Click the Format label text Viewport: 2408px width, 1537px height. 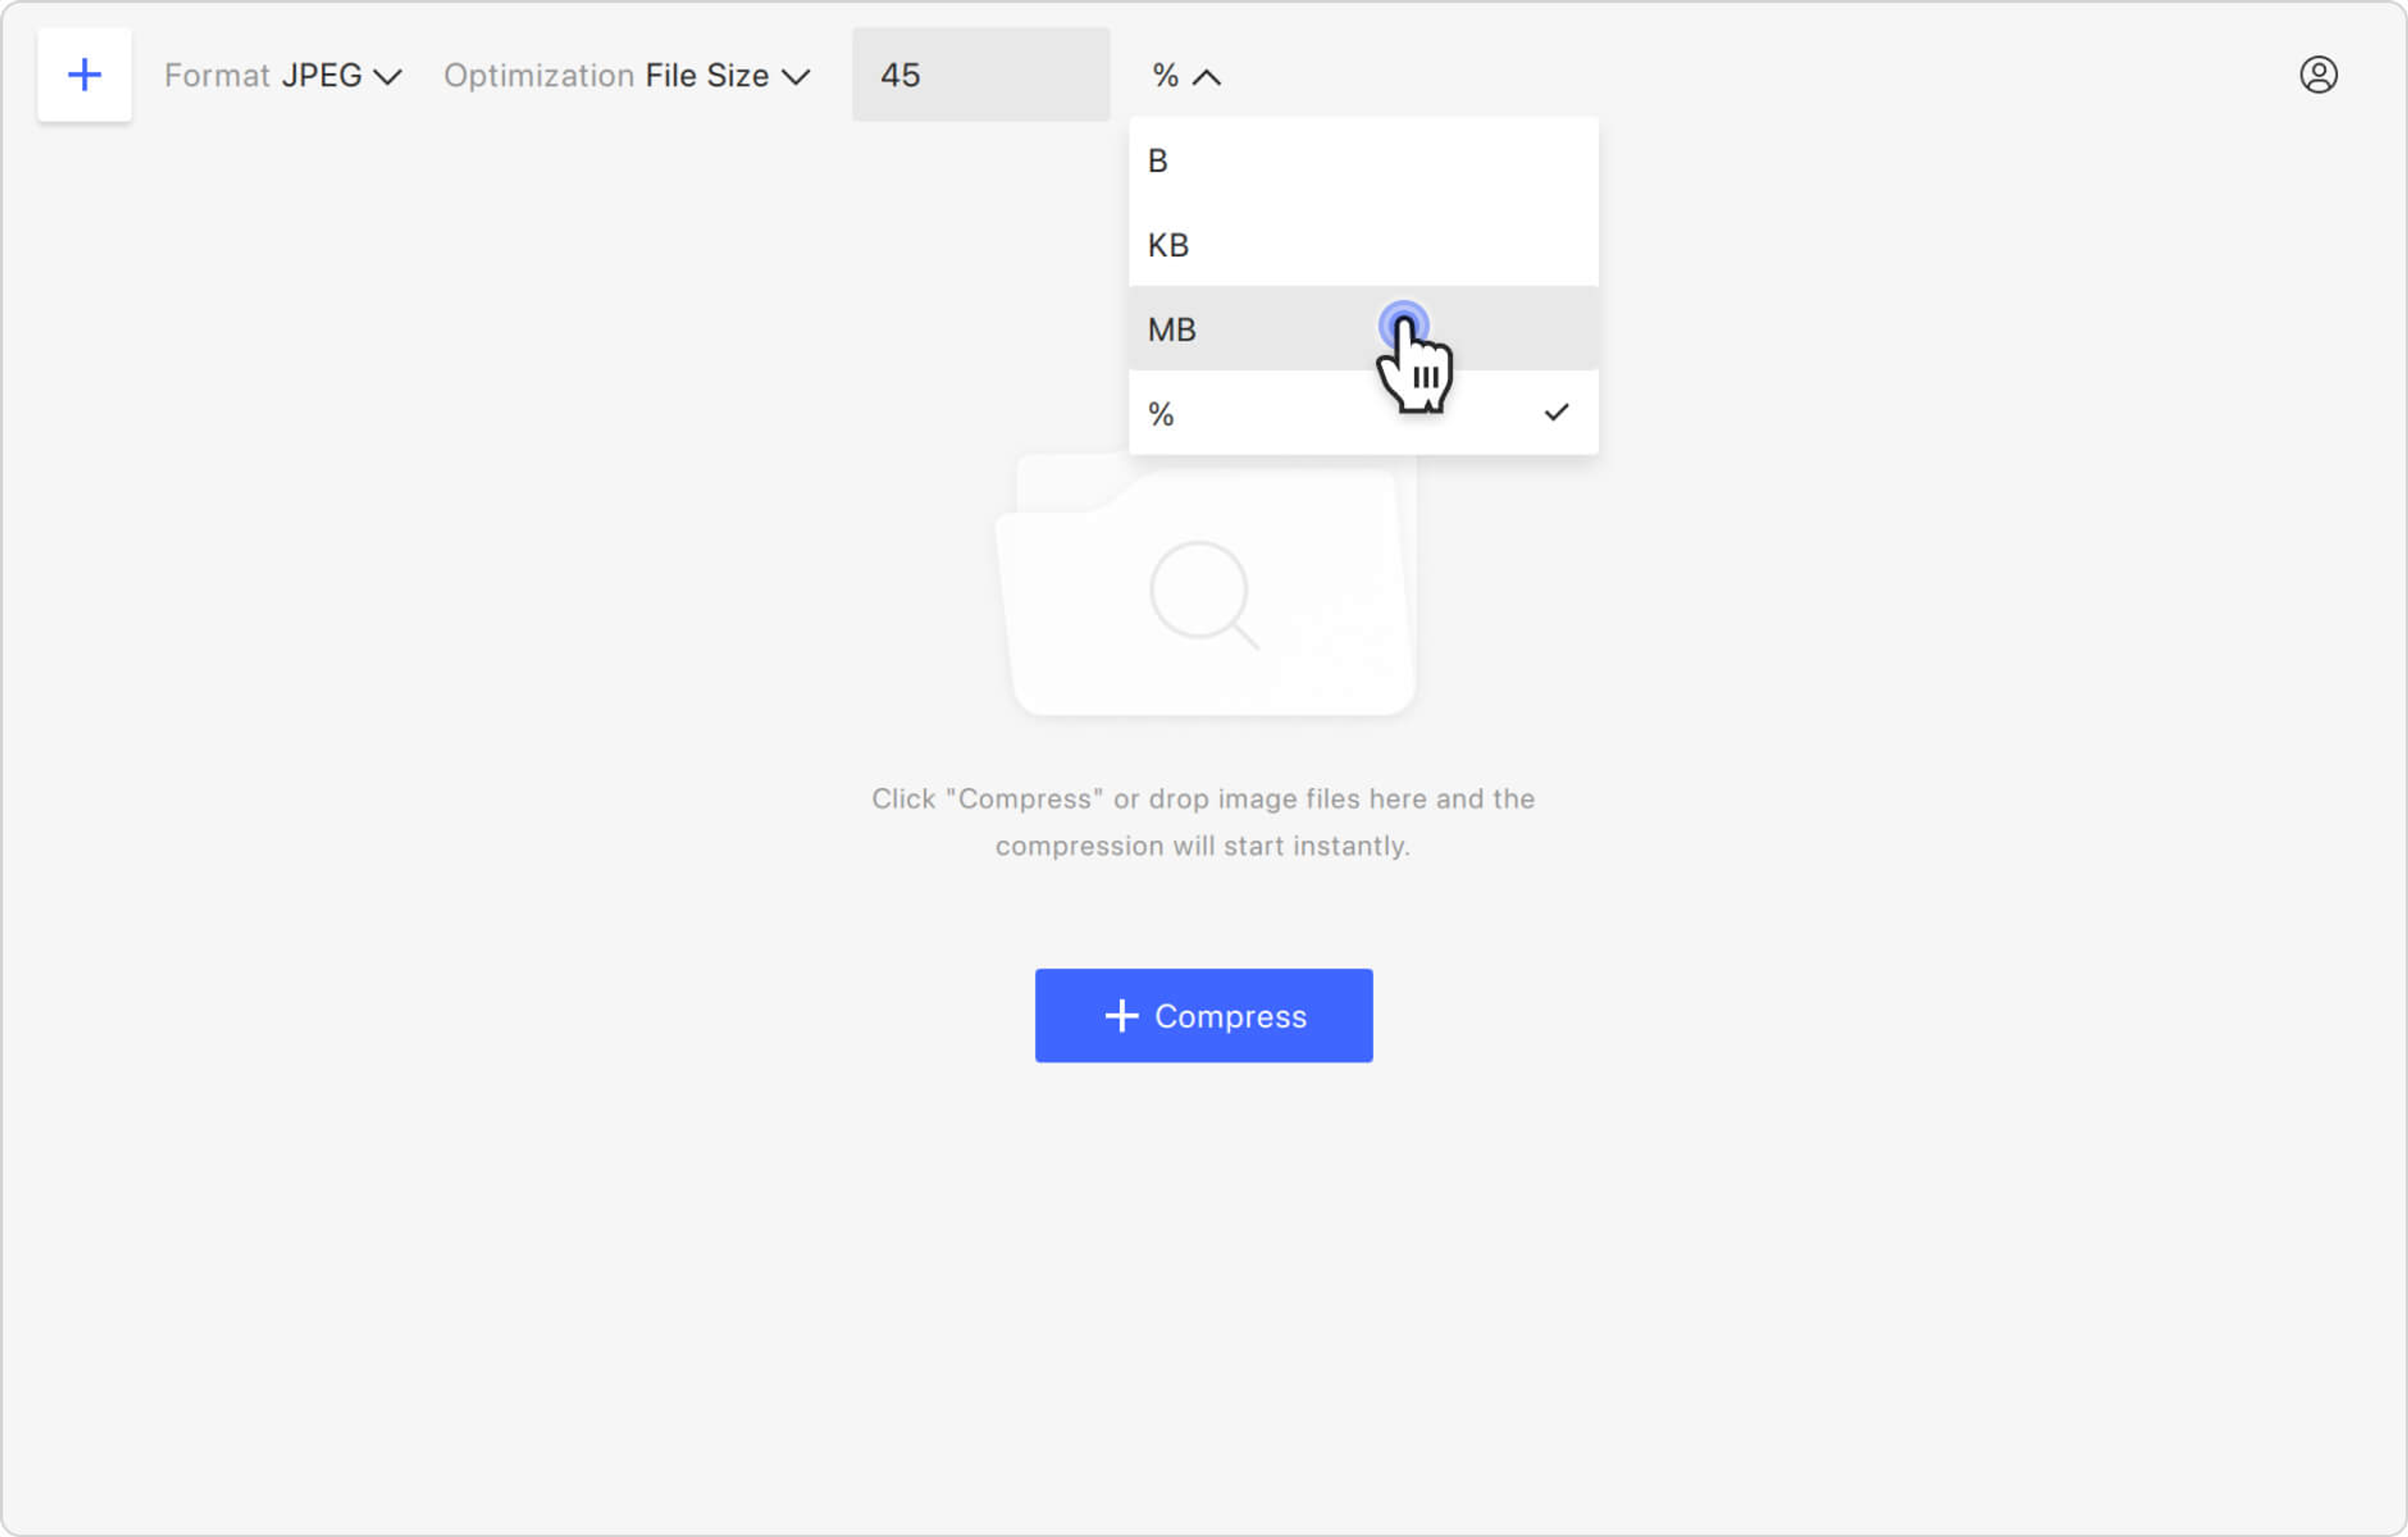(x=217, y=76)
